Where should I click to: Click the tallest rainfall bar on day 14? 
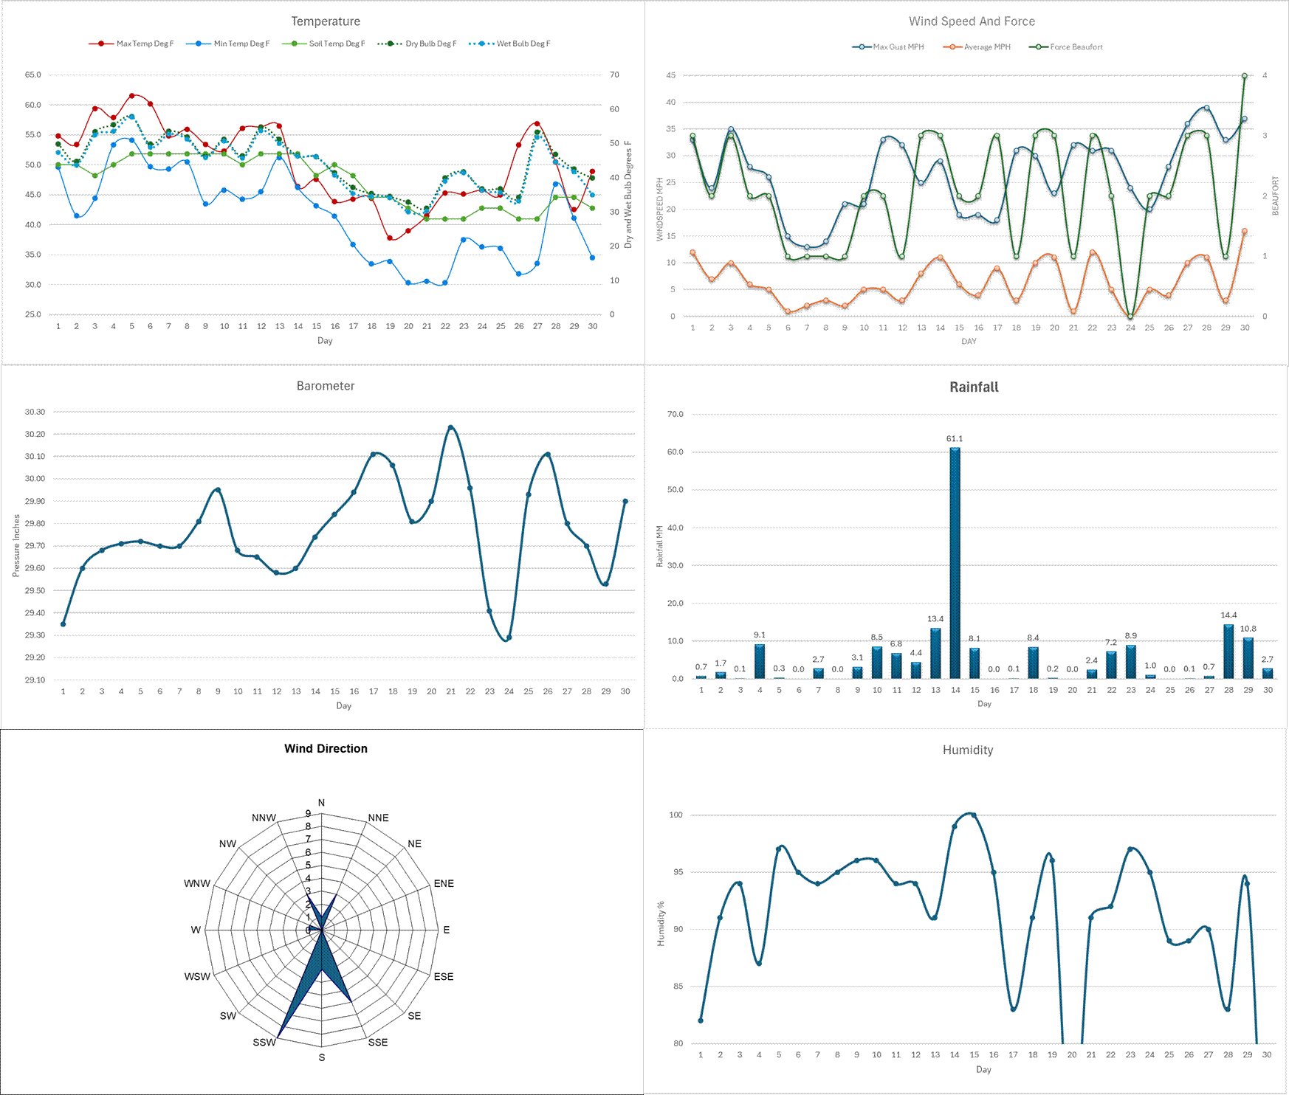(955, 562)
